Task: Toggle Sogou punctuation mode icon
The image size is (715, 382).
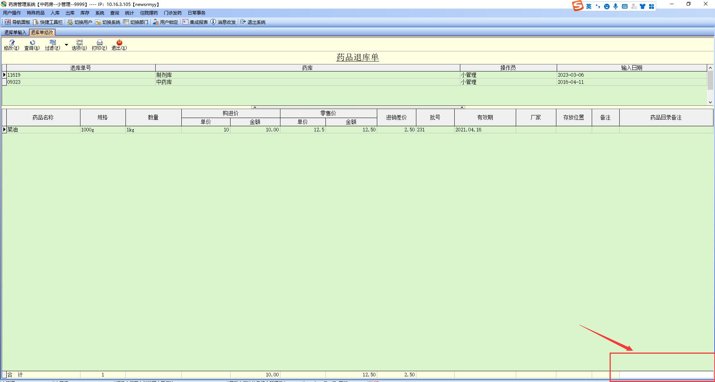Action: [x=598, y=6]
